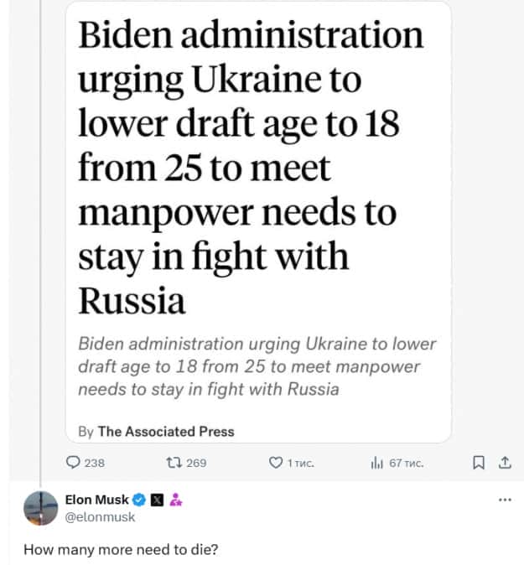Click the Elon Musk display name

(96, 500)
